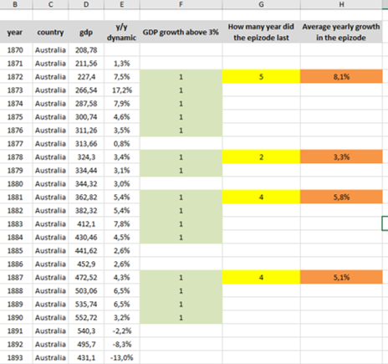
Task: Select gdp value 452,9
Action: click(86, 264)
